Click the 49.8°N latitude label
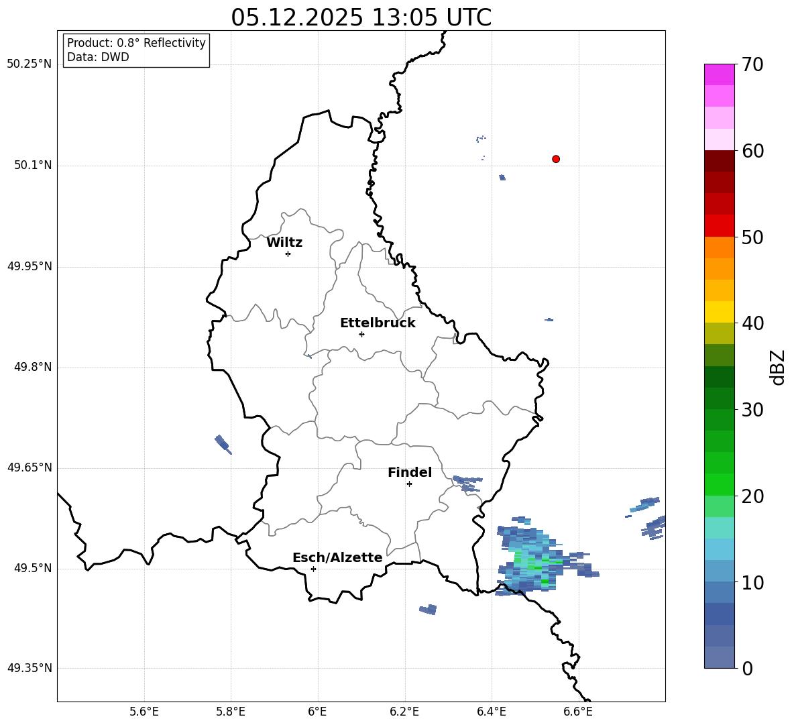 (x=33, y=367)
